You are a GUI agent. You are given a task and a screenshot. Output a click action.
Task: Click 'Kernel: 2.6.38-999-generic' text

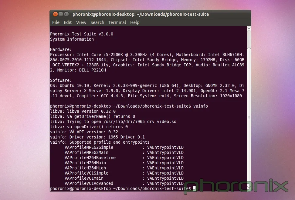click(x=125, y=86)
